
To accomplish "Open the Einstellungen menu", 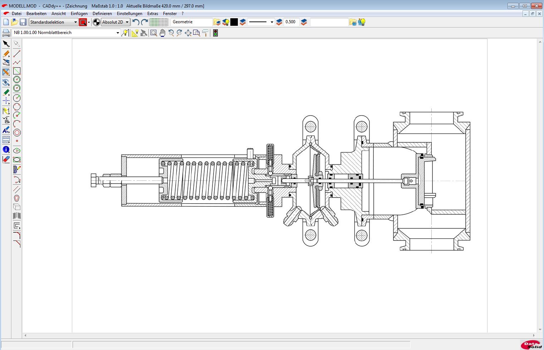I will click(129, 14).
